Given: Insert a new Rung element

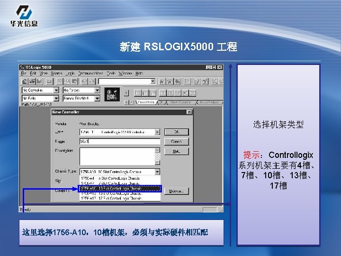Looking at the screenshot, I should click(138, 93).
